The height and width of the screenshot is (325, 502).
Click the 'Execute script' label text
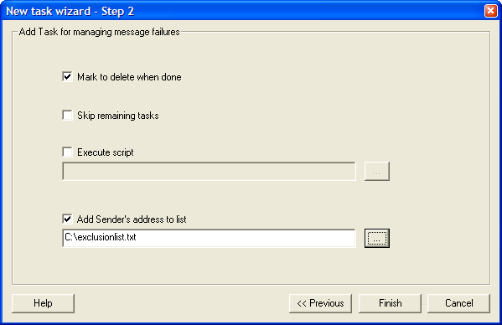click(x=106, y=152)
